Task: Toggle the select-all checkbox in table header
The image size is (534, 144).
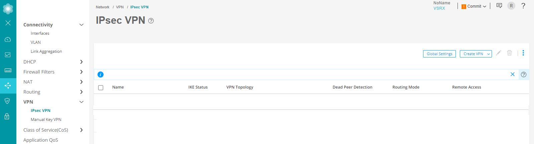Action: [101, 88]
